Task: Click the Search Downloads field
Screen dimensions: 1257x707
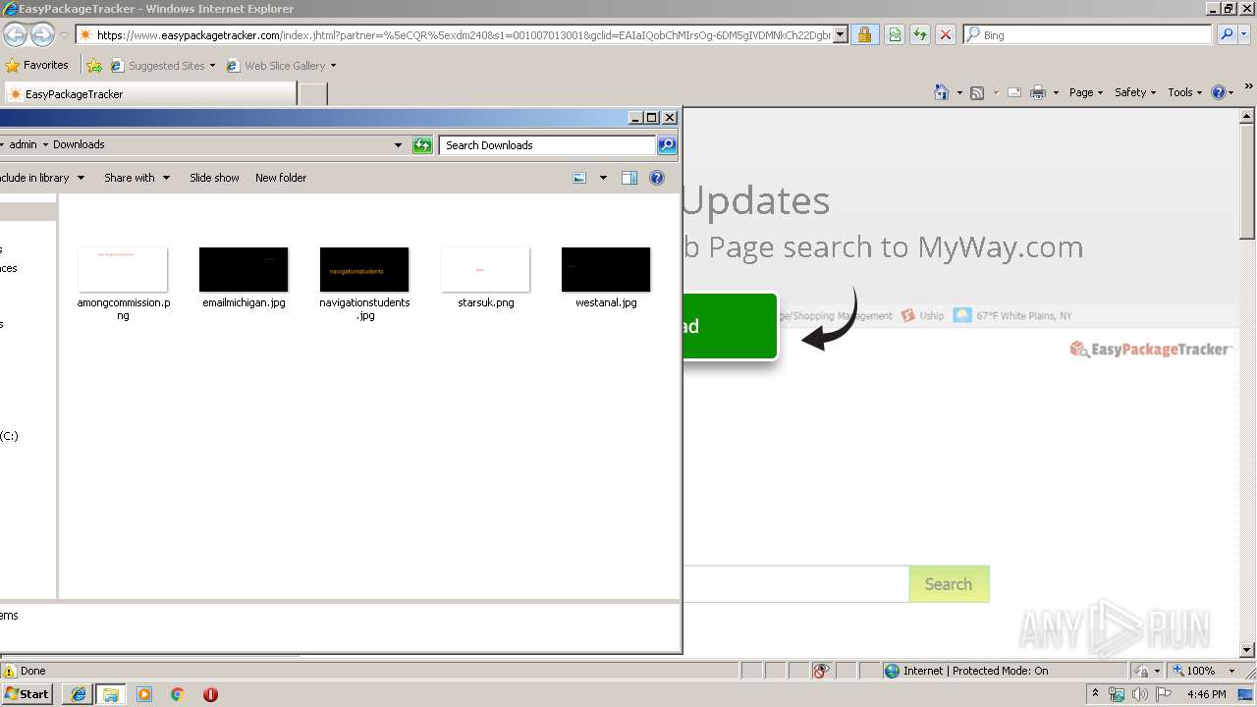Action: point(547,145)
